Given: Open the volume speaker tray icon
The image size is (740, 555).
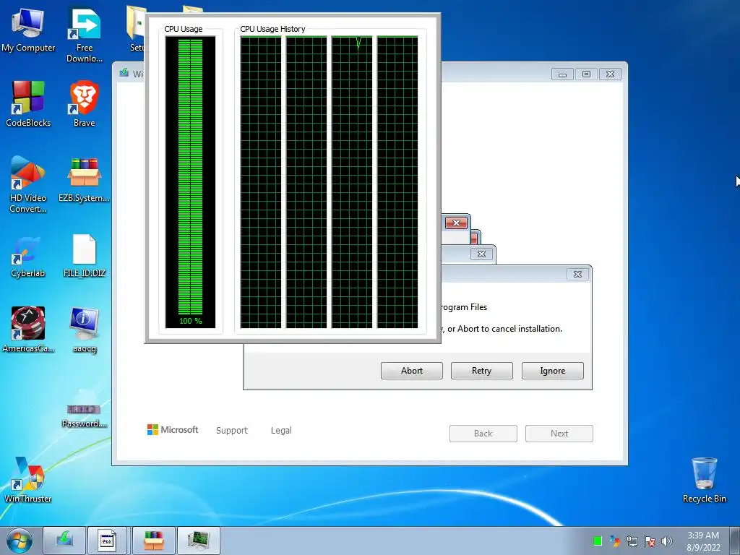Looking at the screenshot, I should (666, 541).
